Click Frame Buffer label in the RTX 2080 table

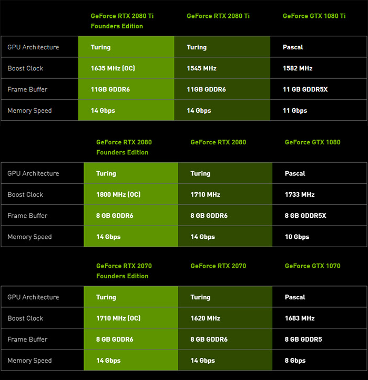pyautogui.click(x=27, y=216)
